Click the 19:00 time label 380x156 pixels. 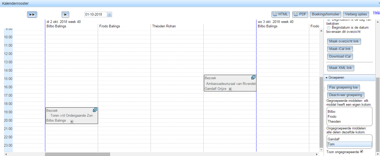click(8, 112)
